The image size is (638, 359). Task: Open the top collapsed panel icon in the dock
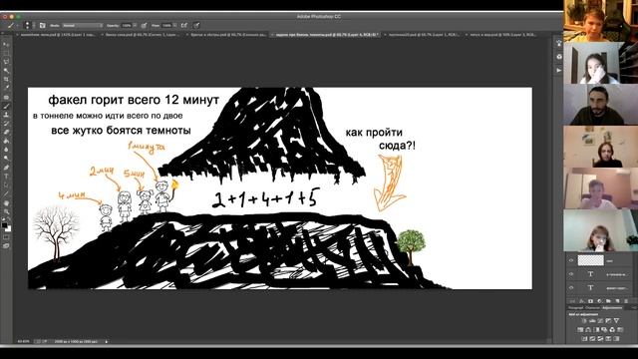[559, 43]
